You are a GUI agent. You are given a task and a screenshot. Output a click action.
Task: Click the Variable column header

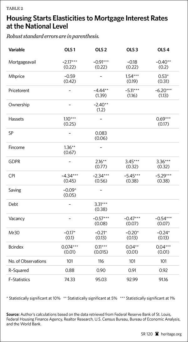17,50
